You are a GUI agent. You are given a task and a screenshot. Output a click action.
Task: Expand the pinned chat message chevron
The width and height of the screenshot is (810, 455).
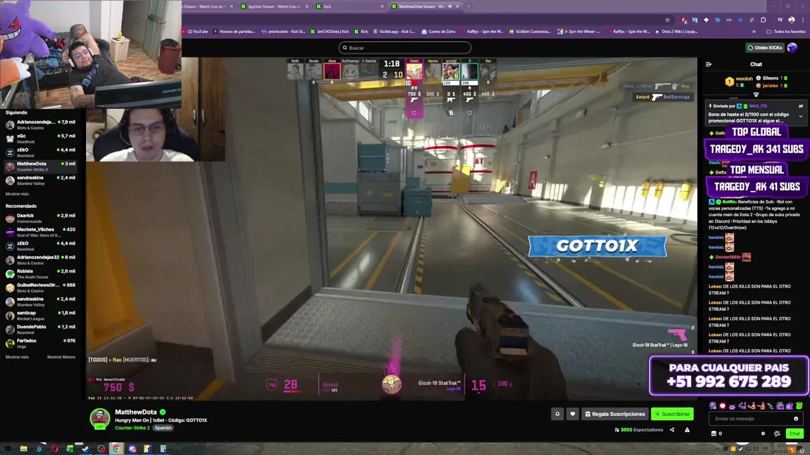coord(801,116)
